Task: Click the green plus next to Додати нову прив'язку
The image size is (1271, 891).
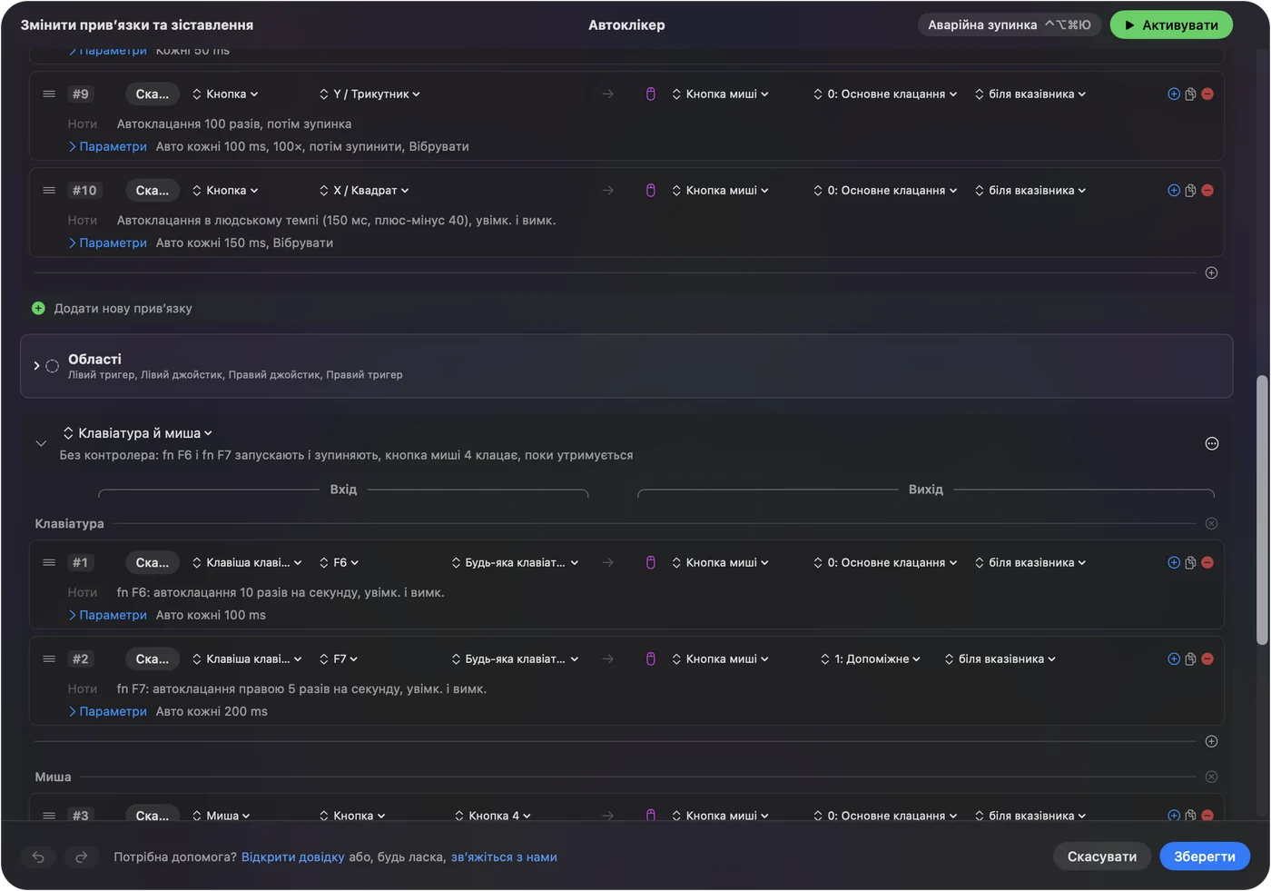Action: tap(38, 309)
